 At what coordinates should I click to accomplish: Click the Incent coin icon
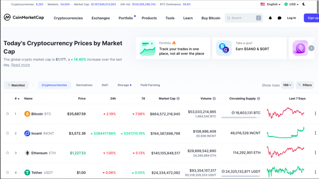(x=27, y=133)
